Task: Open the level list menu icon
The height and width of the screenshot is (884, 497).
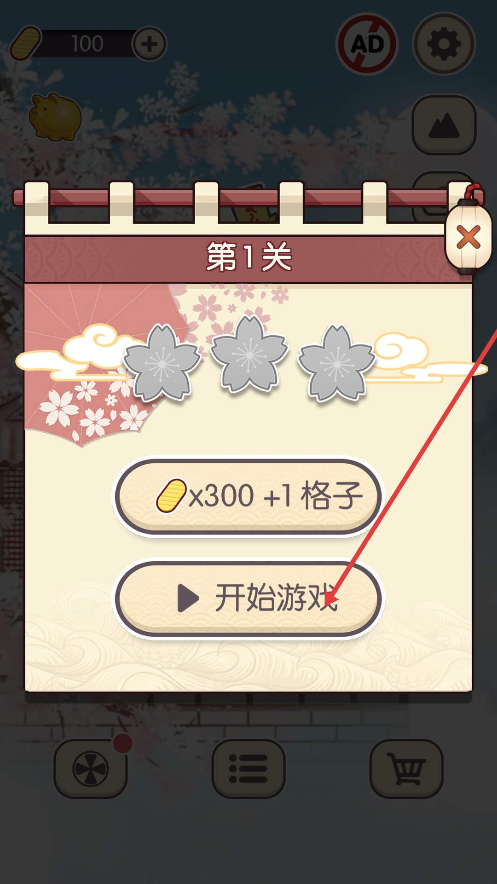Action: click(x=248, y=768)
